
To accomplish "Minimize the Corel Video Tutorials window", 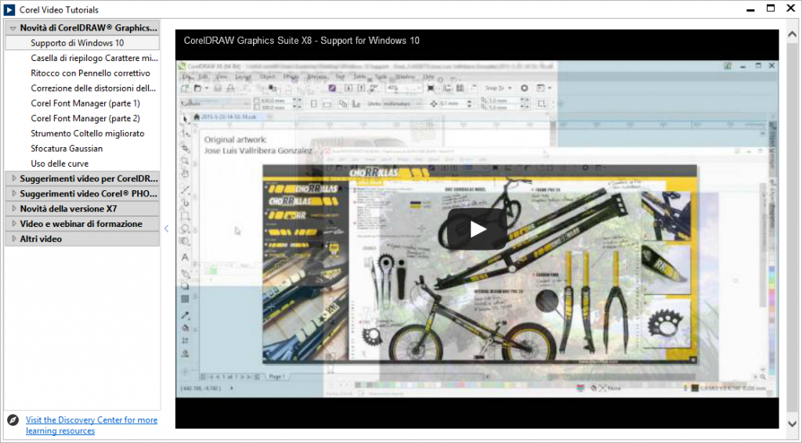I will (x=750, y=9).
